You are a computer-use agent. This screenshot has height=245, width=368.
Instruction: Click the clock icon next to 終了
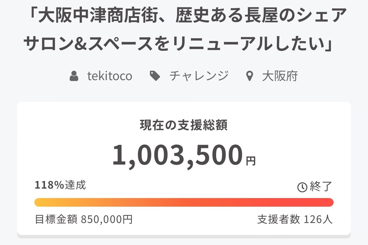coord(302,187)
